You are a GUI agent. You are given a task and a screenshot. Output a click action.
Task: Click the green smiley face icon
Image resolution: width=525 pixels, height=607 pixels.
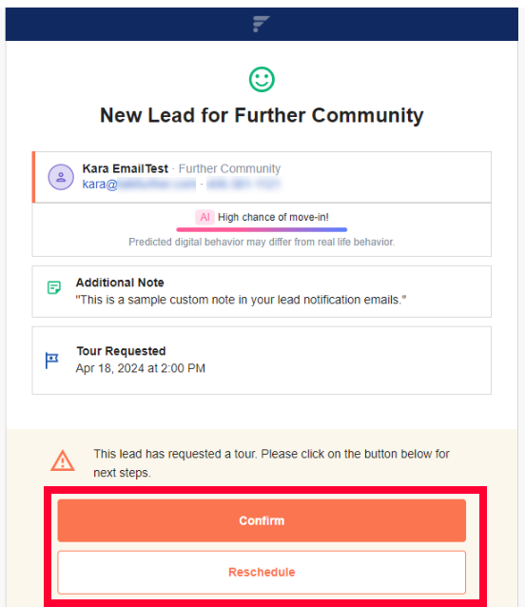coord(262,80)
